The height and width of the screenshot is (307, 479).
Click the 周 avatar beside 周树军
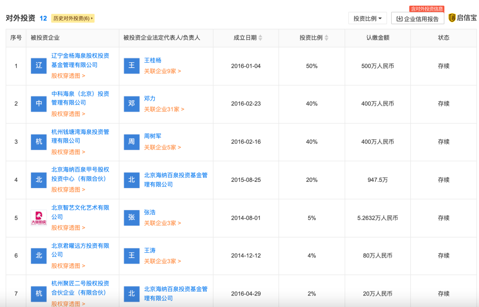132,142
